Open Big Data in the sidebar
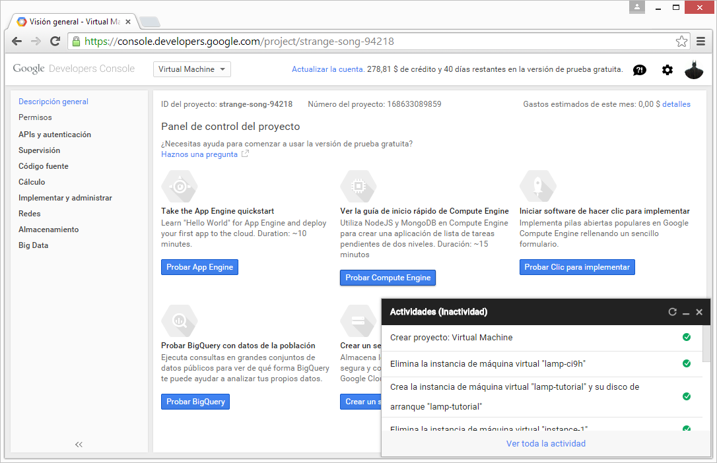 tap(34, 245)
